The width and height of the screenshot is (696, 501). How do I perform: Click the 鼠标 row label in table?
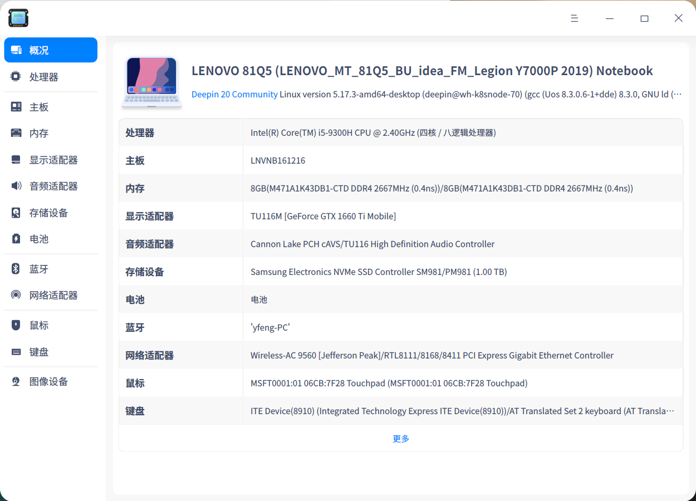135,383
